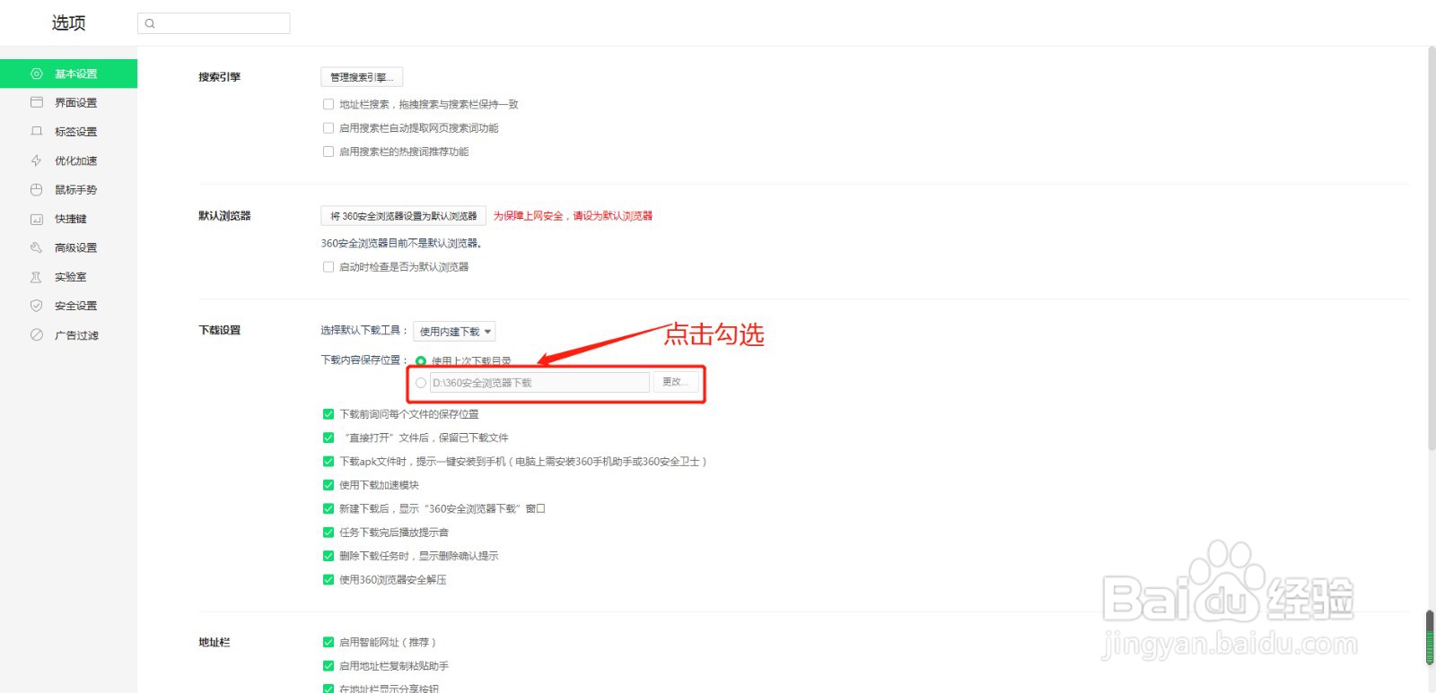Uncheck 启用地址栏复制粘贴助手
This screenshot has height=693, width=1436.
point(328,666)
